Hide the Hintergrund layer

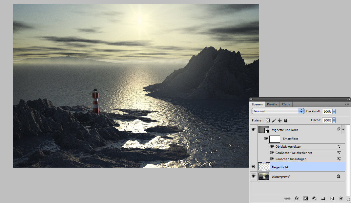(x=254, y=176)
